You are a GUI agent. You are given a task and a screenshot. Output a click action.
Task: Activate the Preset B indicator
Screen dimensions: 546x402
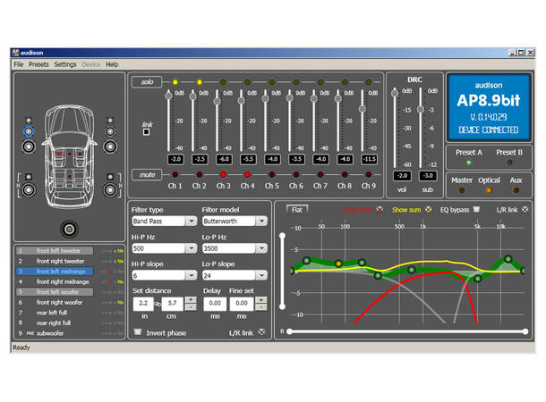509,163
